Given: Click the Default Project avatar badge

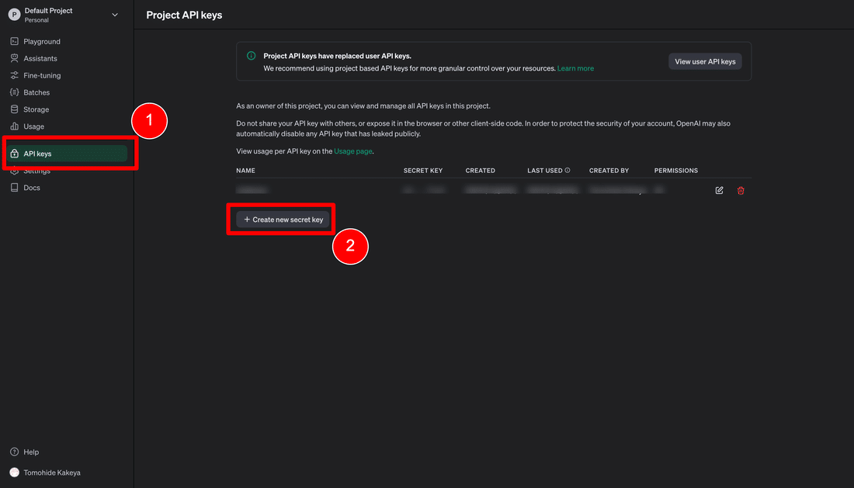Looking at the screenshot, I should click(x=14, y=15).
